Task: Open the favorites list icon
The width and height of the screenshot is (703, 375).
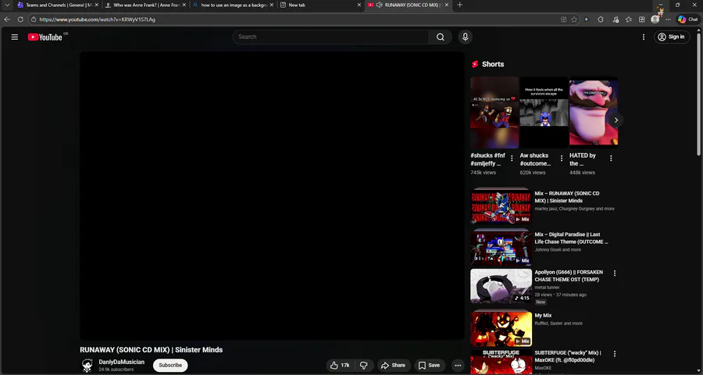Action: [x=629, y=20]
